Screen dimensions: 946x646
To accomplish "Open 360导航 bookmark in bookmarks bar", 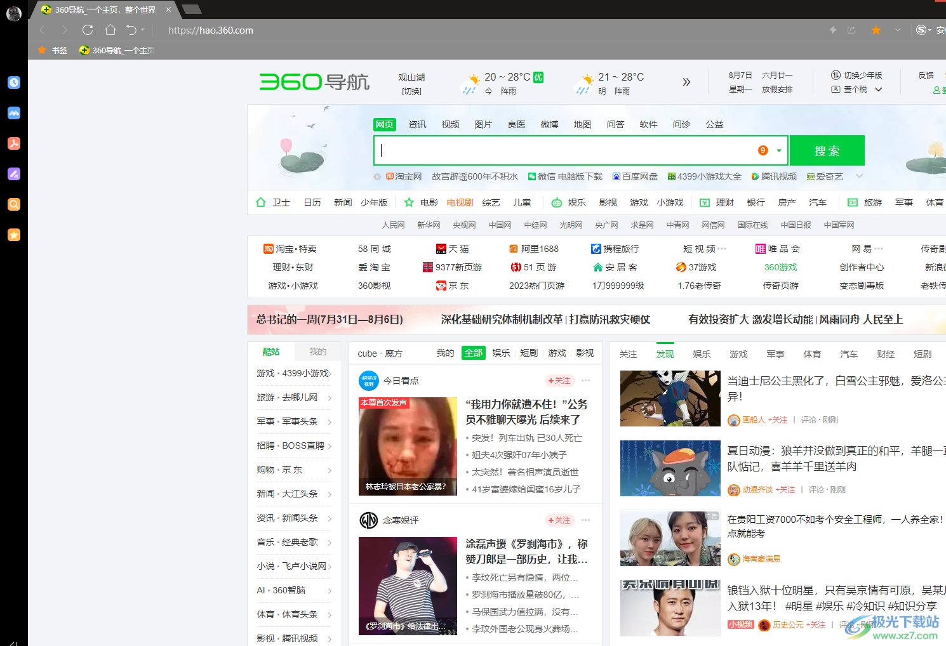I will (117, 50).
